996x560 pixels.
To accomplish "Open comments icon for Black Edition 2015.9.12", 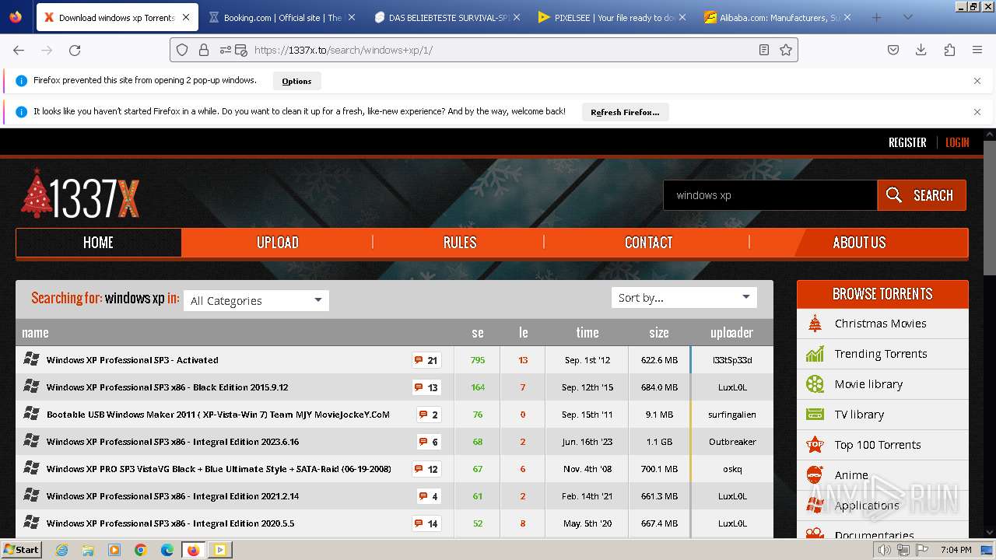I will (x=426, y=387).
